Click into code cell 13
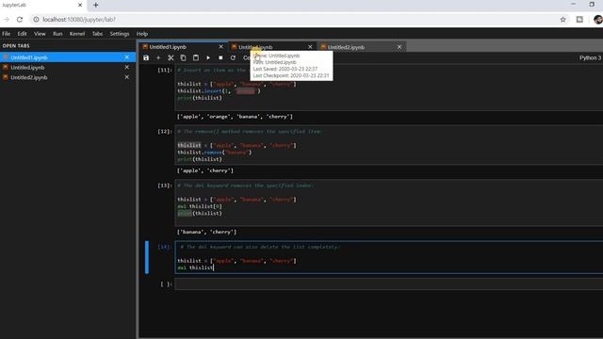 coord(389,203)
